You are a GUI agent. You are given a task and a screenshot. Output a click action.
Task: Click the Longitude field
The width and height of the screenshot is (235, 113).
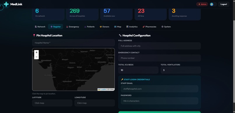(x=94, y=103)
